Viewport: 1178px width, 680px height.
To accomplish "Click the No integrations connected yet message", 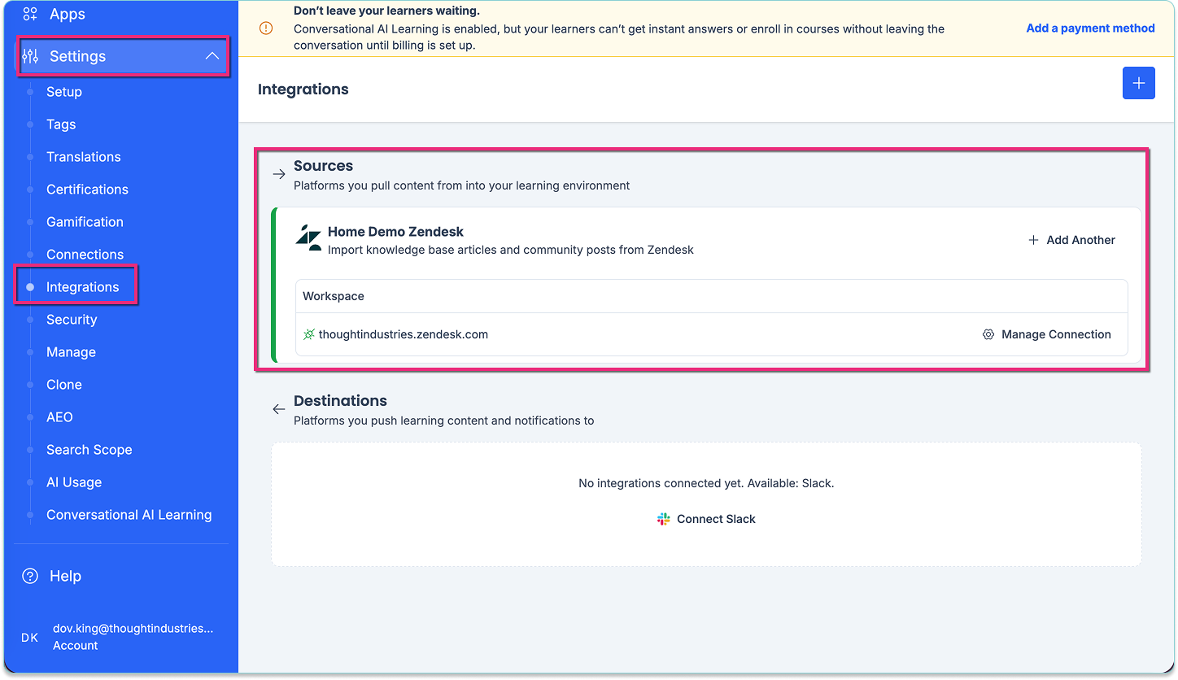I will (706, 483).
